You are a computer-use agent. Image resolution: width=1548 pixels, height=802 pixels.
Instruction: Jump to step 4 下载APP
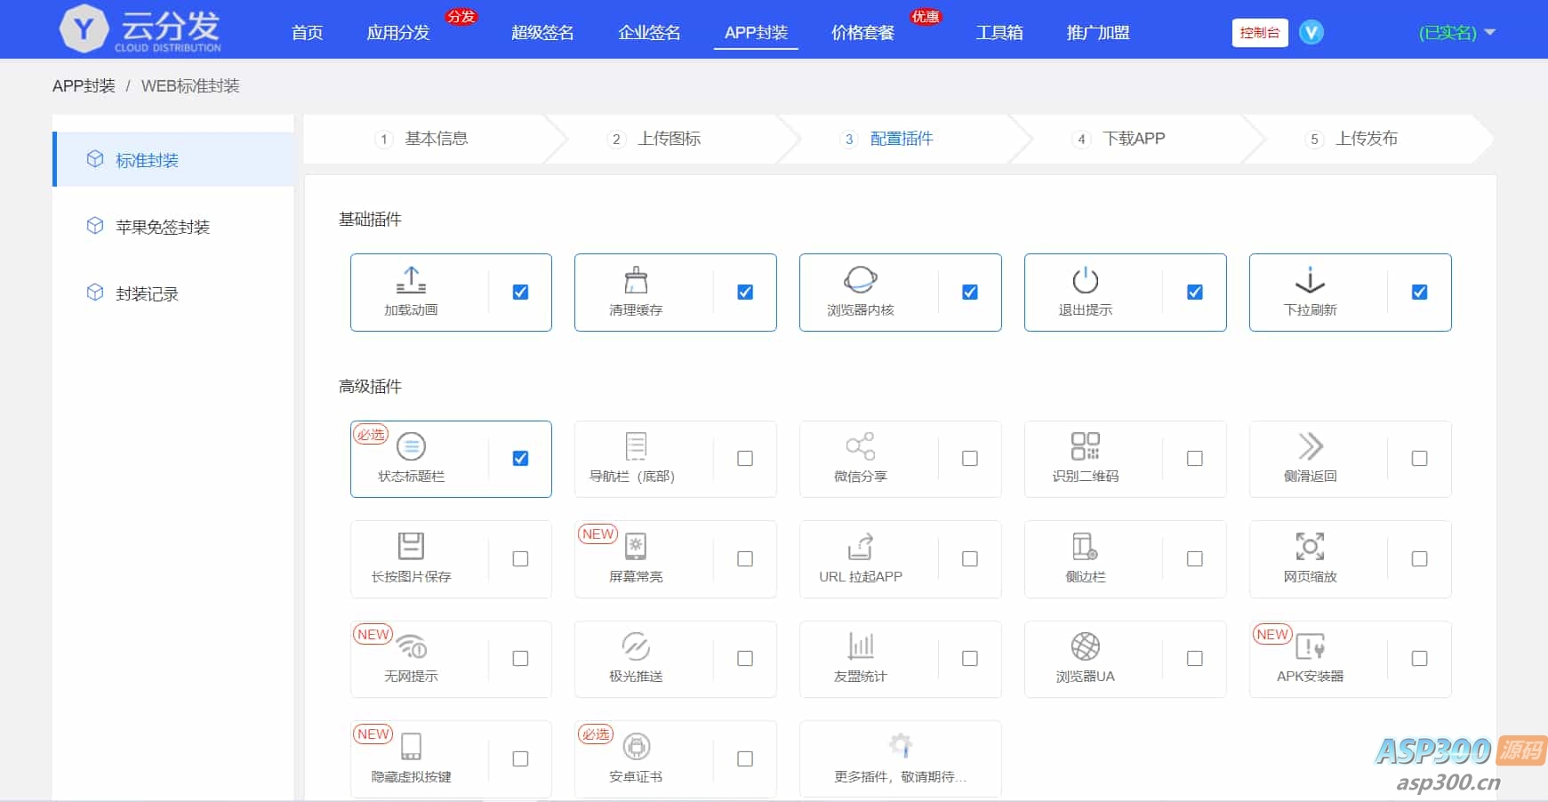pos(1133,139)
